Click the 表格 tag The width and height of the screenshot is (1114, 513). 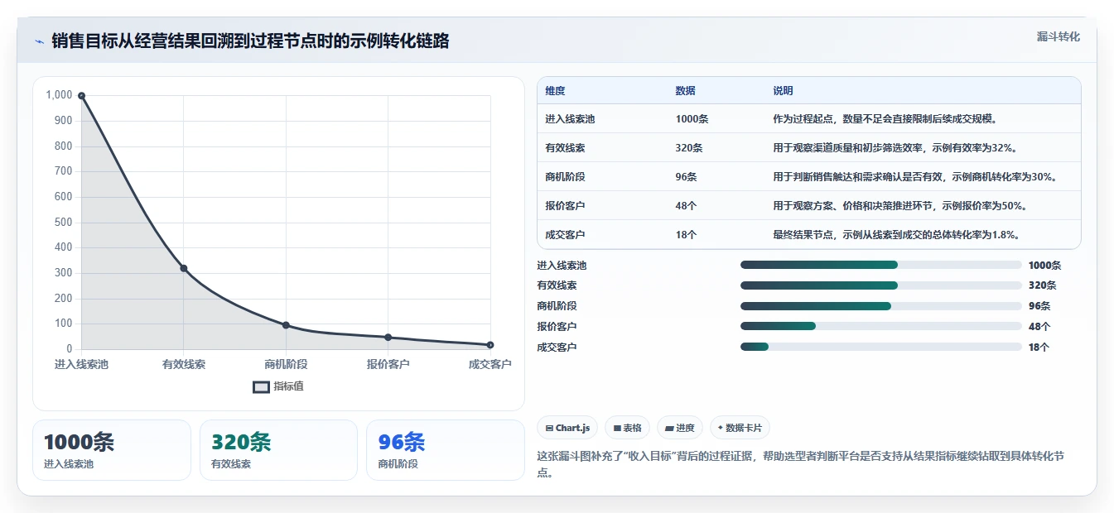627,428
